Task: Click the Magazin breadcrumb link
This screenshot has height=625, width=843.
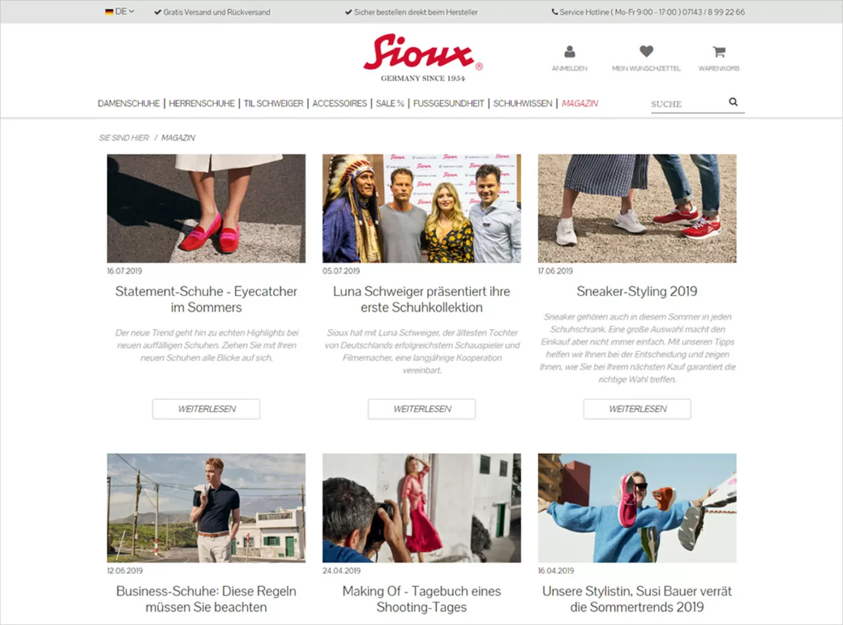Action: [x=178, y=137]
